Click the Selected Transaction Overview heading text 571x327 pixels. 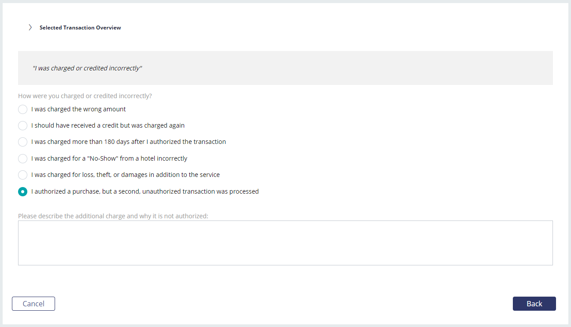(x=80, y=28)
